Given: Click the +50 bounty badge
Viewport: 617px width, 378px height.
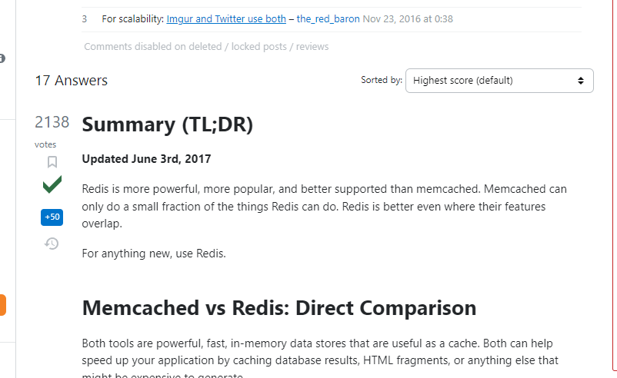Looking at the screenshot, I should [52, 217].
